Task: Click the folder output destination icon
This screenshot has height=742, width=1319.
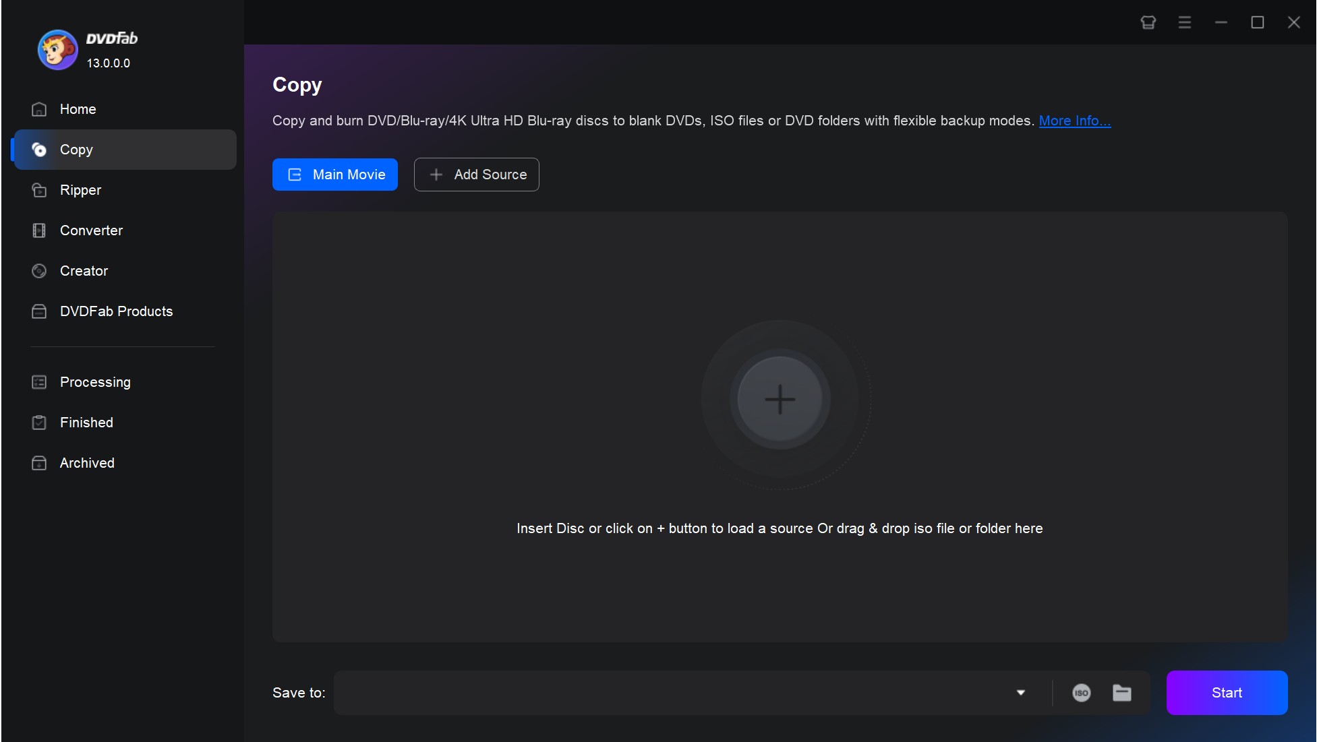Action: 1121,691
